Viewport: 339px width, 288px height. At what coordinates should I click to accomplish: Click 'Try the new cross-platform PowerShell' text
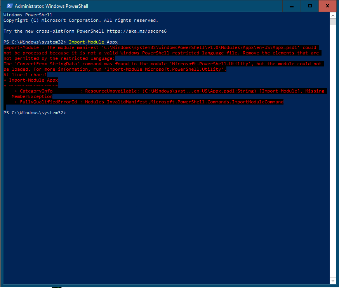point(54,31)
